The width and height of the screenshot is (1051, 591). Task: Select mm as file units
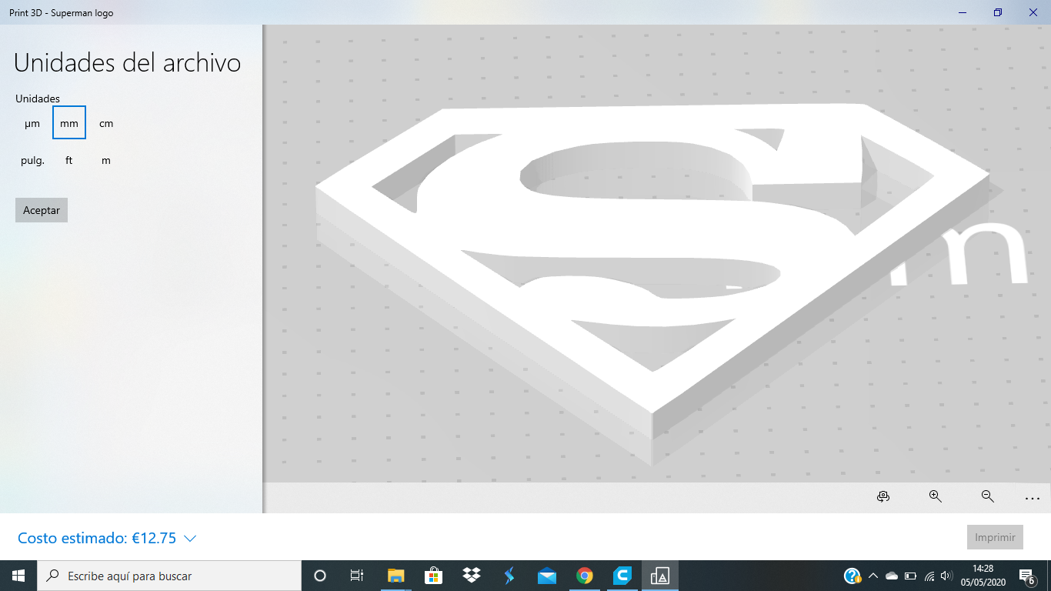point(69,123)
